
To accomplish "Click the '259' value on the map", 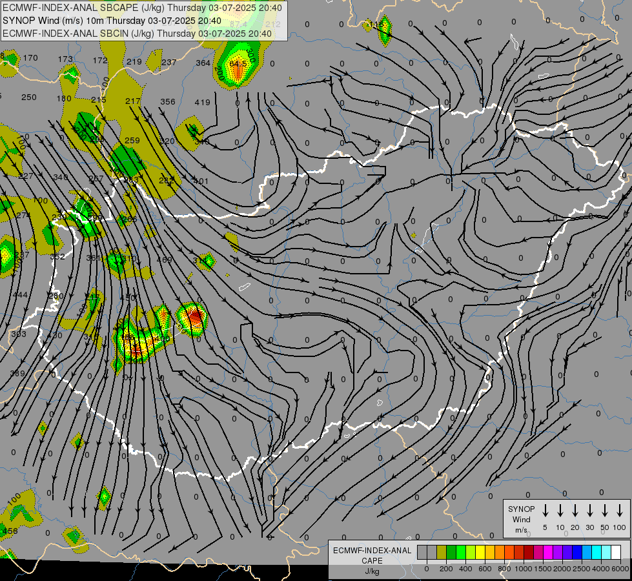I will pos(132,140).
